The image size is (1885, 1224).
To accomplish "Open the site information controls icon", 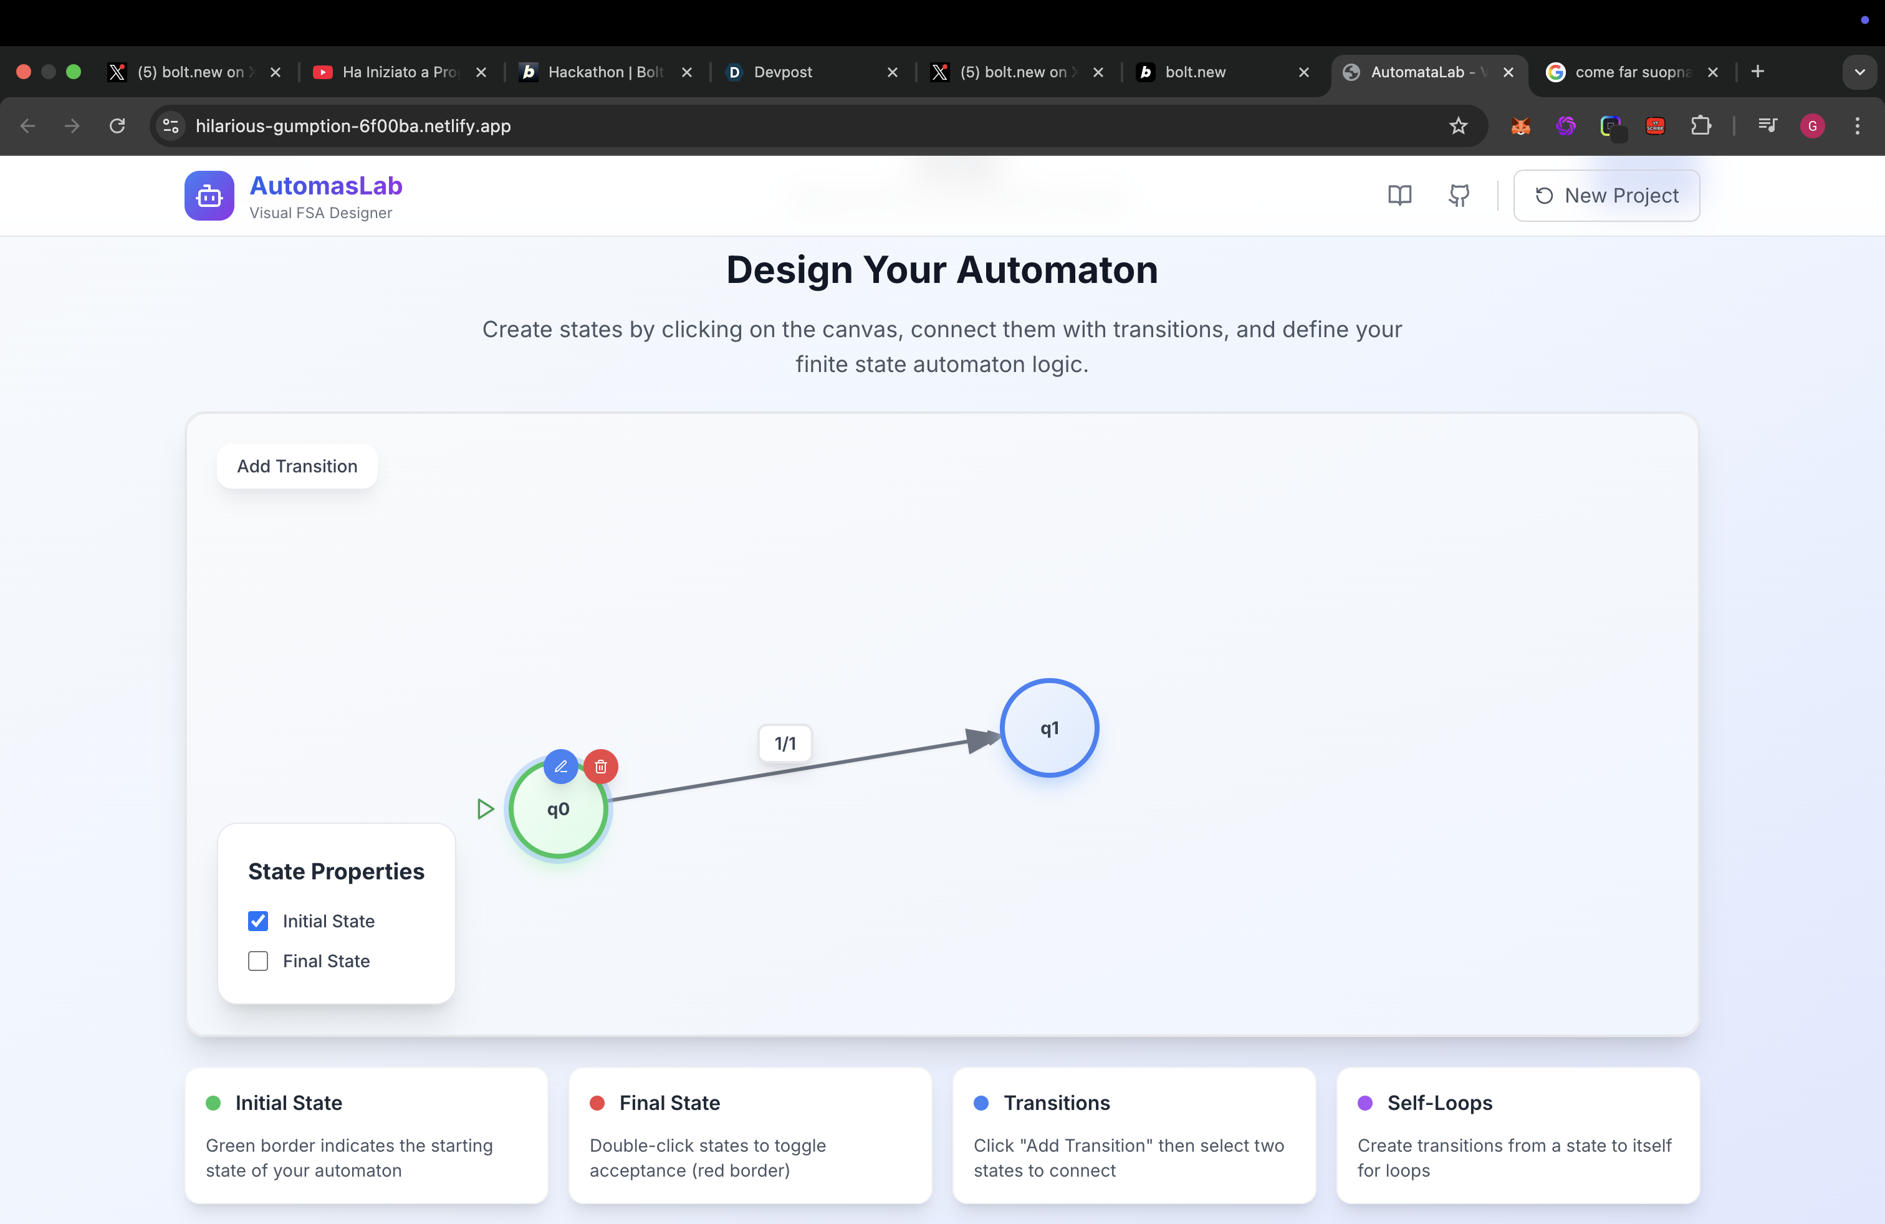I will click(x=170, y=126).
